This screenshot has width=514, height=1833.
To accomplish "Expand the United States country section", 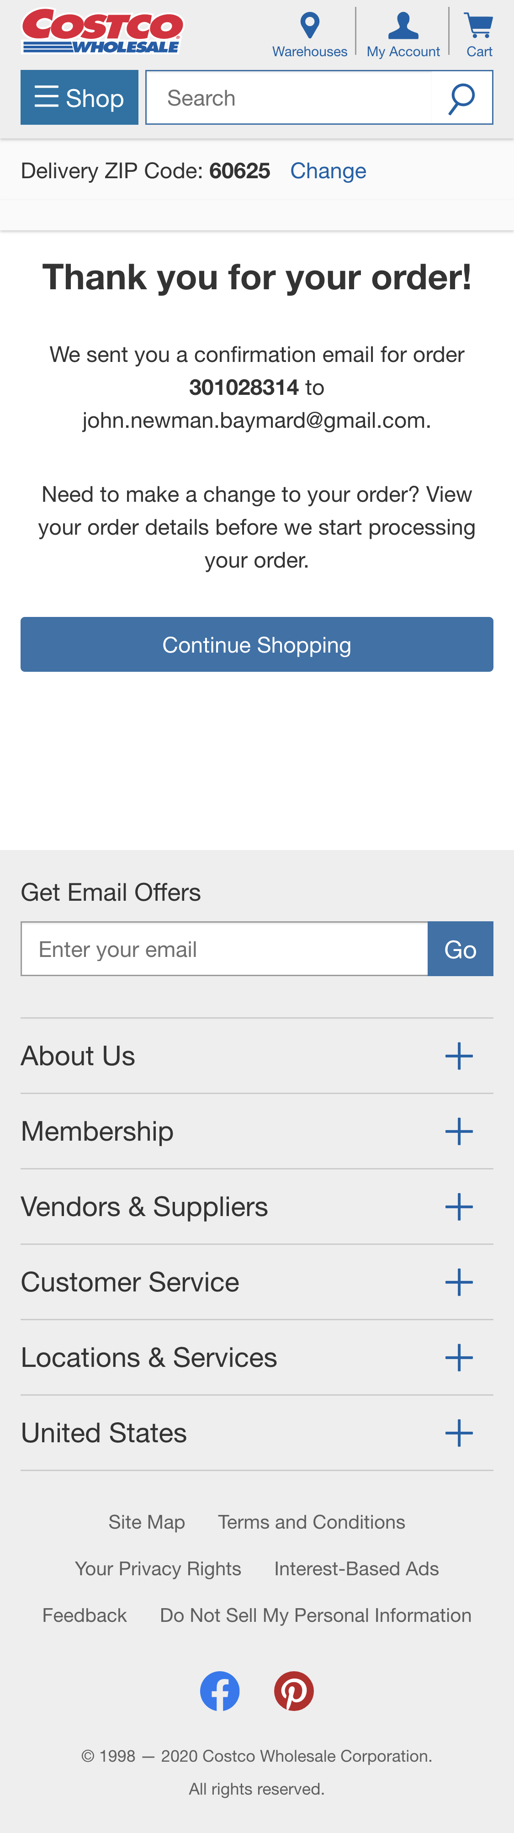I will tap(459, 1433).
